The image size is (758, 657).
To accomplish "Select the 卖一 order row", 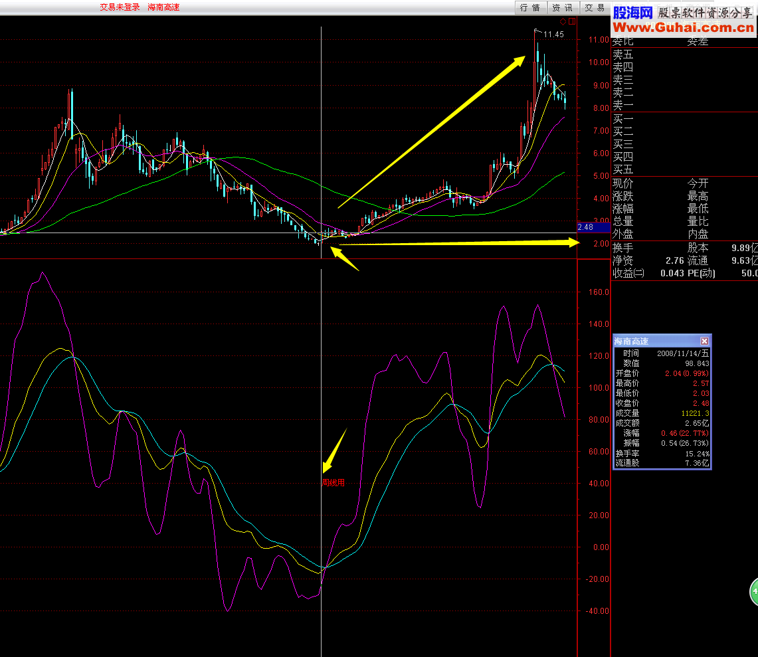I will coord(684,105).
